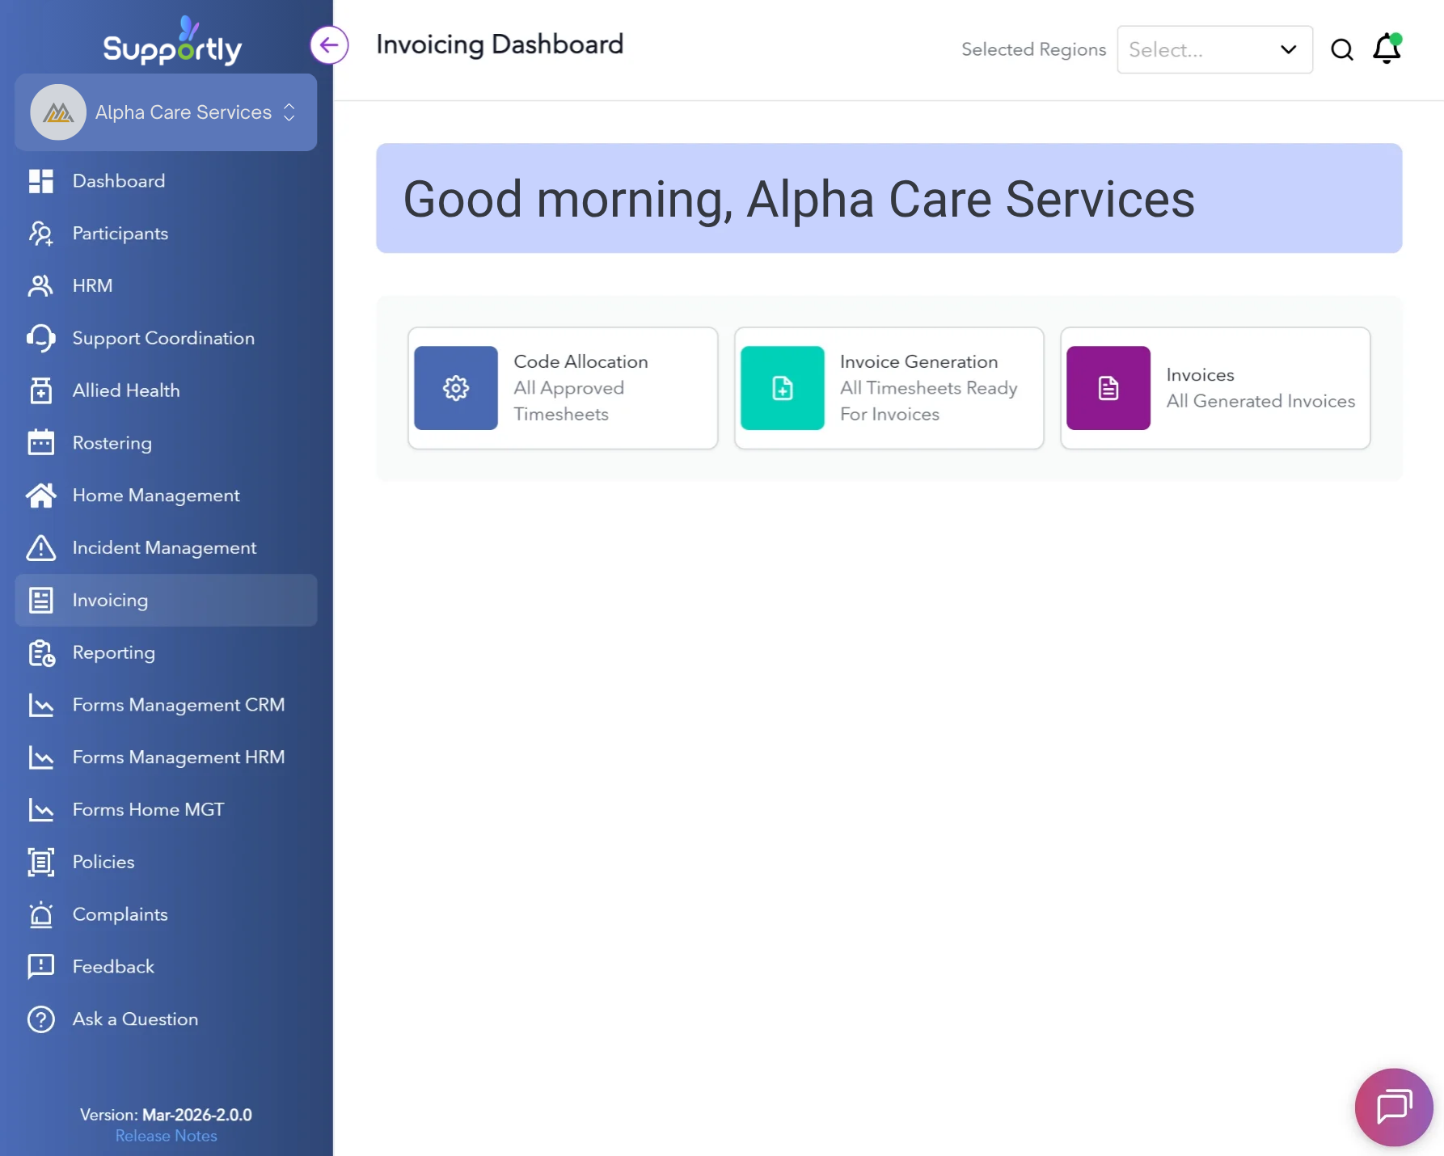This screenshot has width=1444, height=1156.
Task: Click the Dashboard grid icon in sidebar
Action: click(41, 181)
